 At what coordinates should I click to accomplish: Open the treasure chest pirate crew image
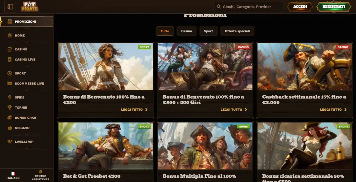click(x=205, y=67)
